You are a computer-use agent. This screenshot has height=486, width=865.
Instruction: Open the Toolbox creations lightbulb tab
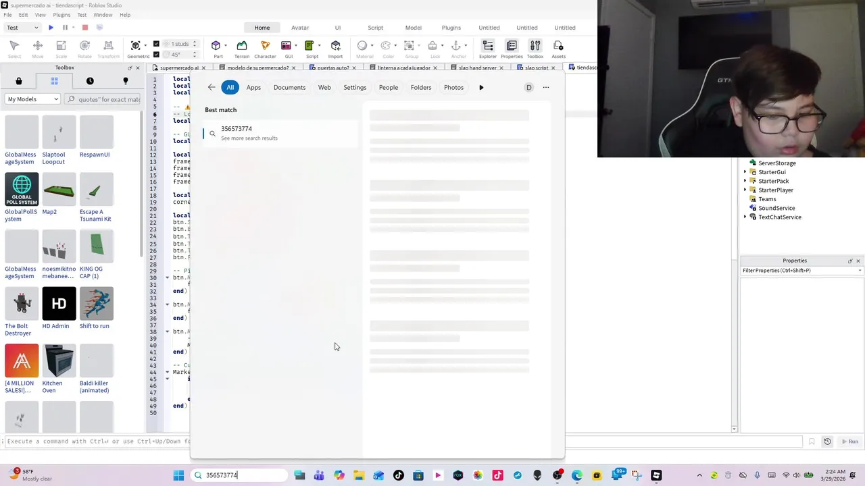point(125,81)
